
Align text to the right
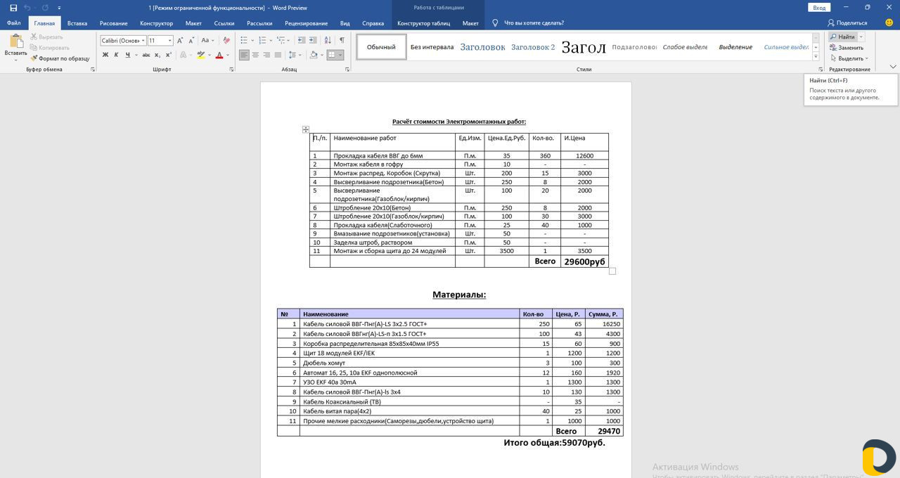pos(266,55)
